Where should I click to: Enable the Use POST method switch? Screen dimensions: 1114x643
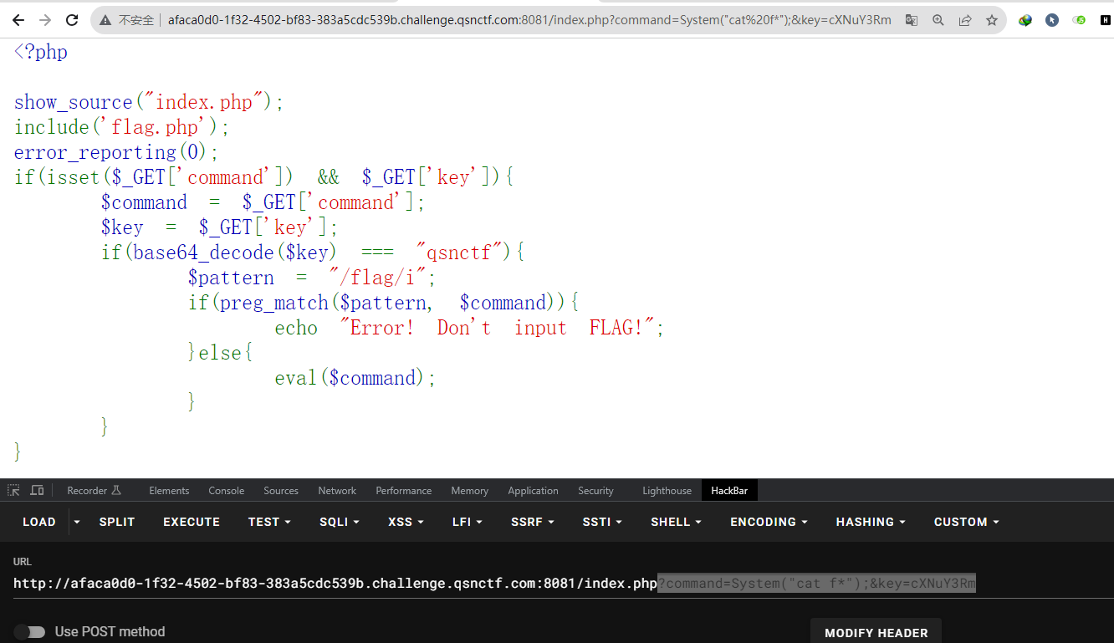click(30, 632)
